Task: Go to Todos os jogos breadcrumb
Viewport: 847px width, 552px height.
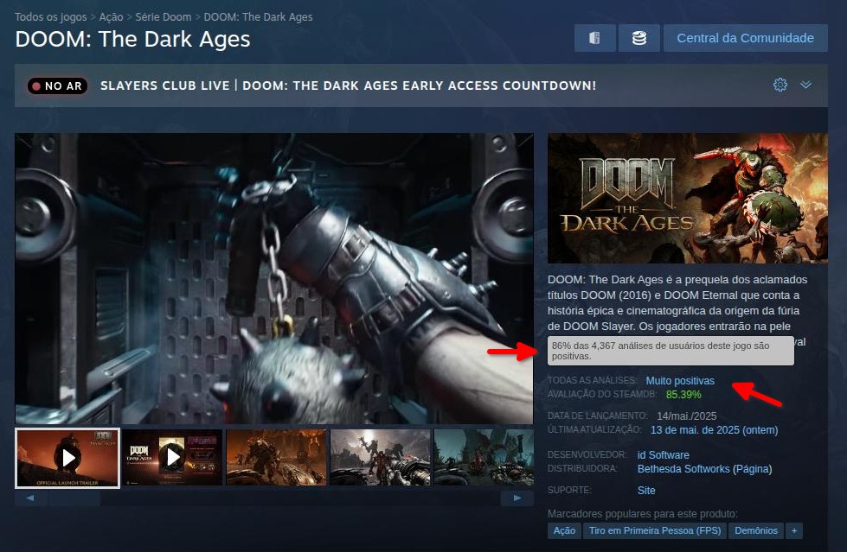Action: pos(51,16)
